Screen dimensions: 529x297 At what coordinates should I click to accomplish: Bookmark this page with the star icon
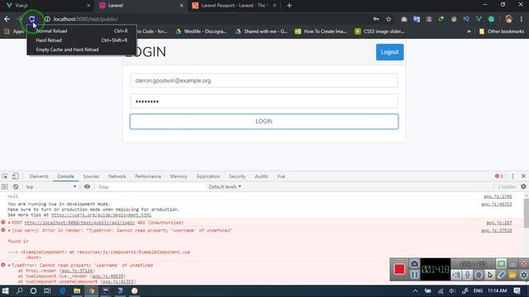coord(388,19)
